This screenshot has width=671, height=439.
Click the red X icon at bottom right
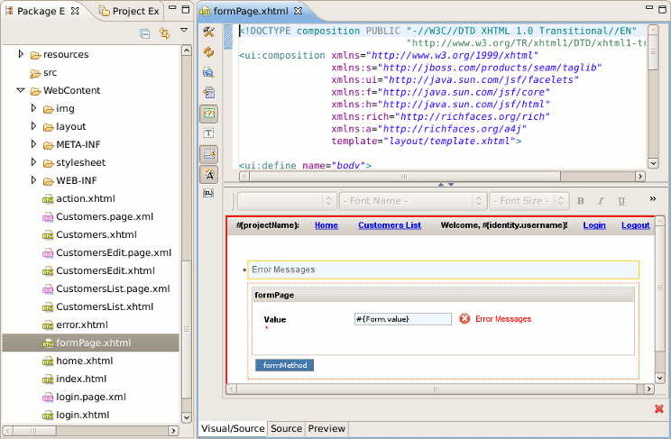point(658,409)
